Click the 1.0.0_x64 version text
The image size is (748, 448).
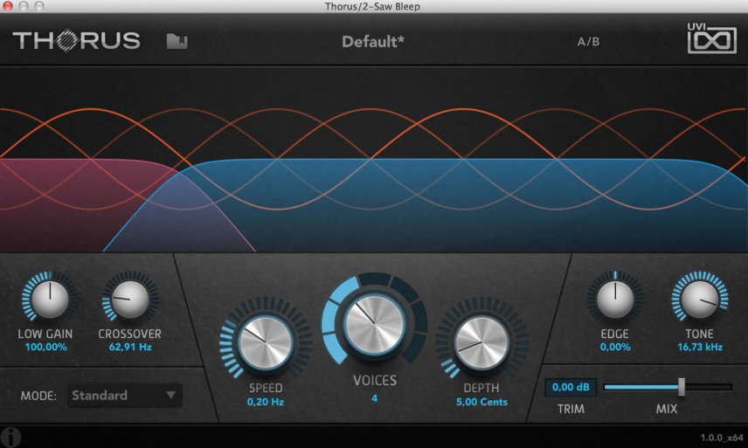721,438
